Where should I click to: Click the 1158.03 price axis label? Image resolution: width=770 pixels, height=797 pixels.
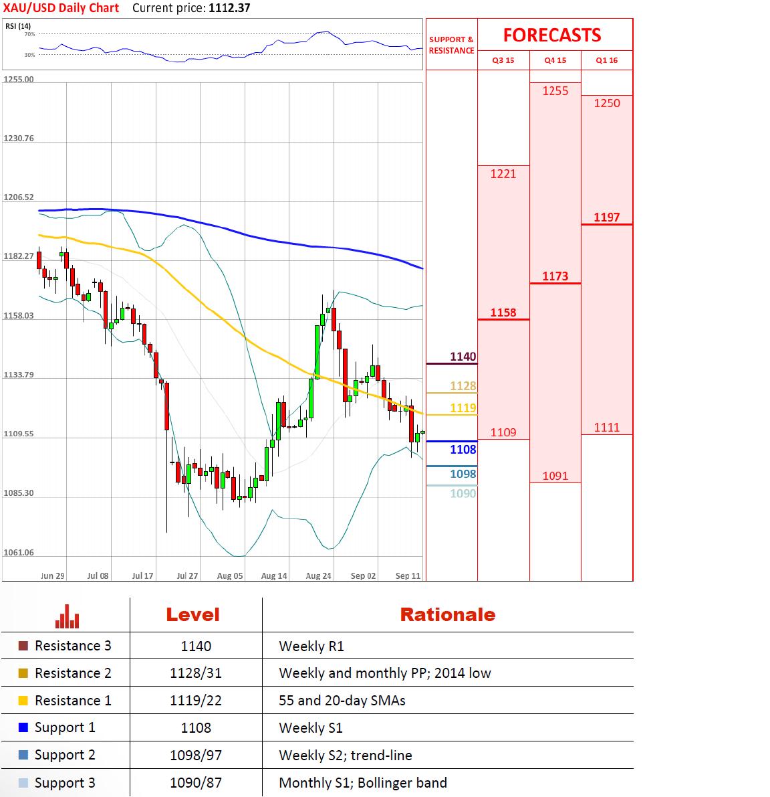click(x=19, y=316)
